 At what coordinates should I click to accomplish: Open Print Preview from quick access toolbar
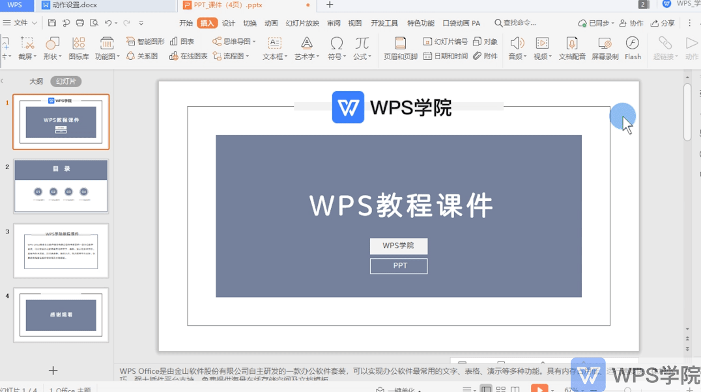pyautogui.click(x=94, y=23)
